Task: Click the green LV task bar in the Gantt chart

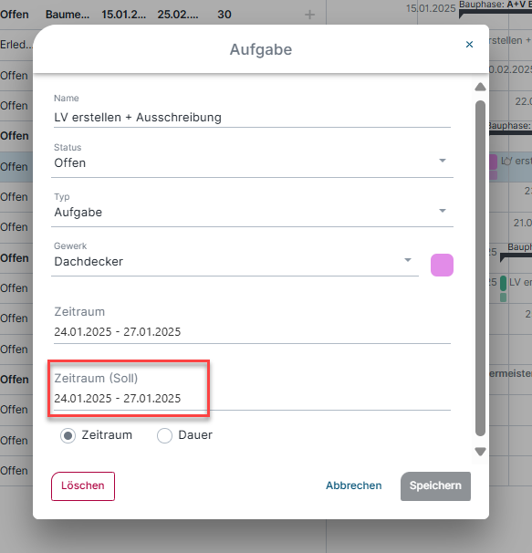Action: pos(504,284)
